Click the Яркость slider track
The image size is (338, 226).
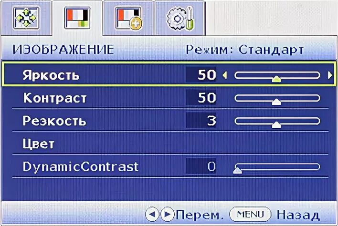(x=277, y=75)
